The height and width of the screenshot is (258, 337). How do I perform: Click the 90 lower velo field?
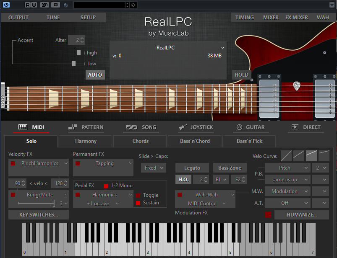tap(17, 183)
